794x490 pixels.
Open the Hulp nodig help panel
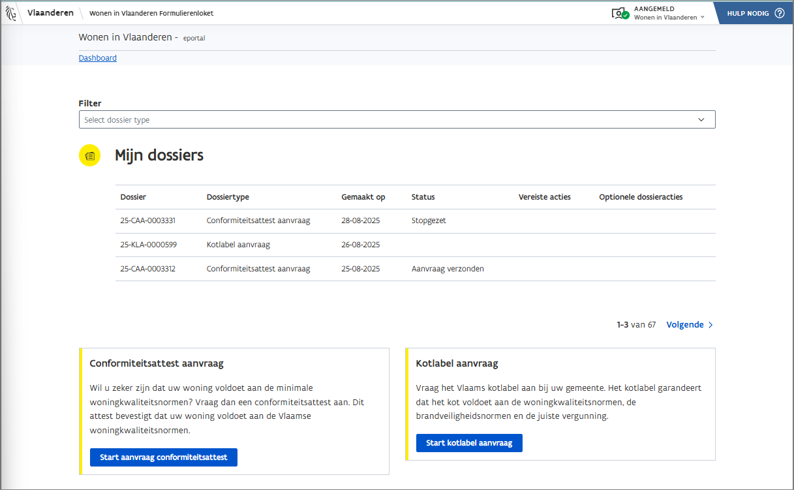click(748, 13)
